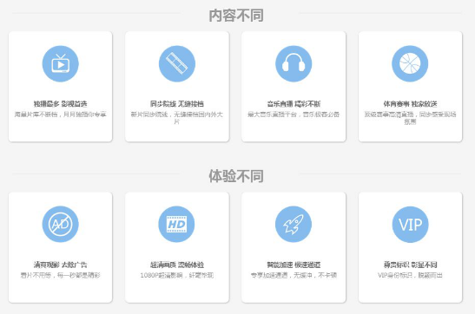Click the TV play icon
This screenshot has width=475, height=314.
60,64
